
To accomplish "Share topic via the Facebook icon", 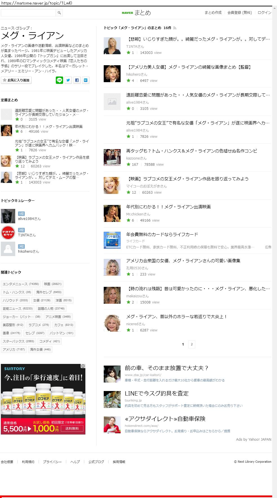I will [77, 80].
